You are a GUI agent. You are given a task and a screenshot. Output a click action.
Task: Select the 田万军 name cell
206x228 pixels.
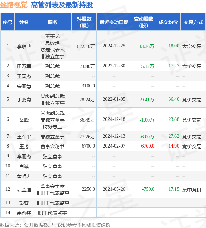(24, 66)
